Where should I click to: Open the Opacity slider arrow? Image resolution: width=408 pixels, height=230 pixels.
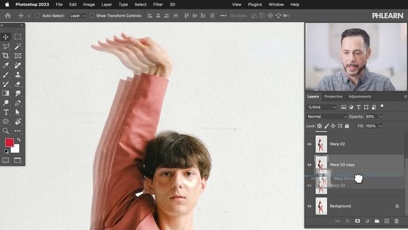(x=381, y=116)
